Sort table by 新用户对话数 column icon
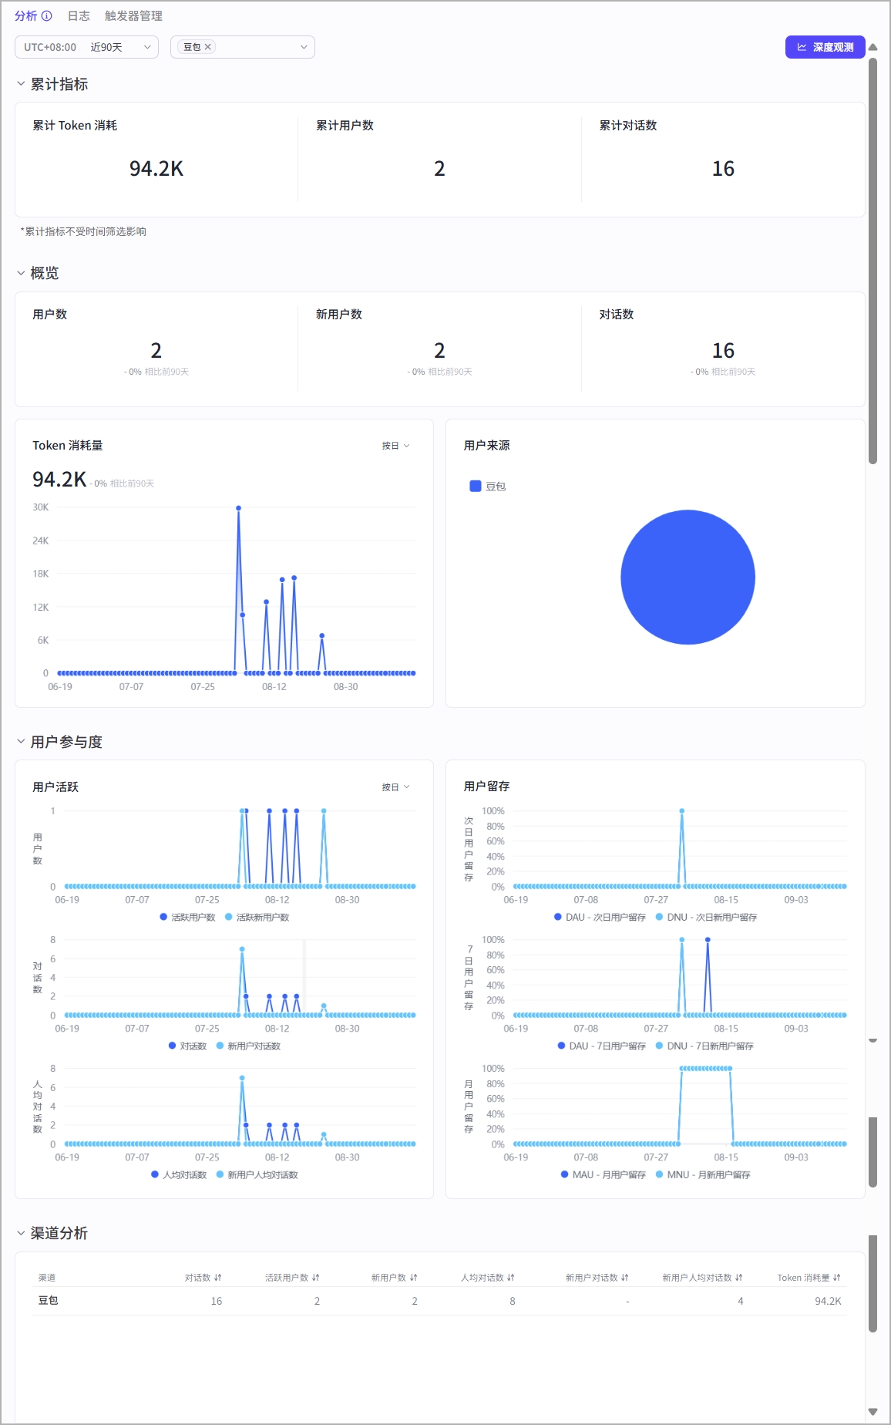The width and height of the screenshot is (891, 1425). point(625,1278)
